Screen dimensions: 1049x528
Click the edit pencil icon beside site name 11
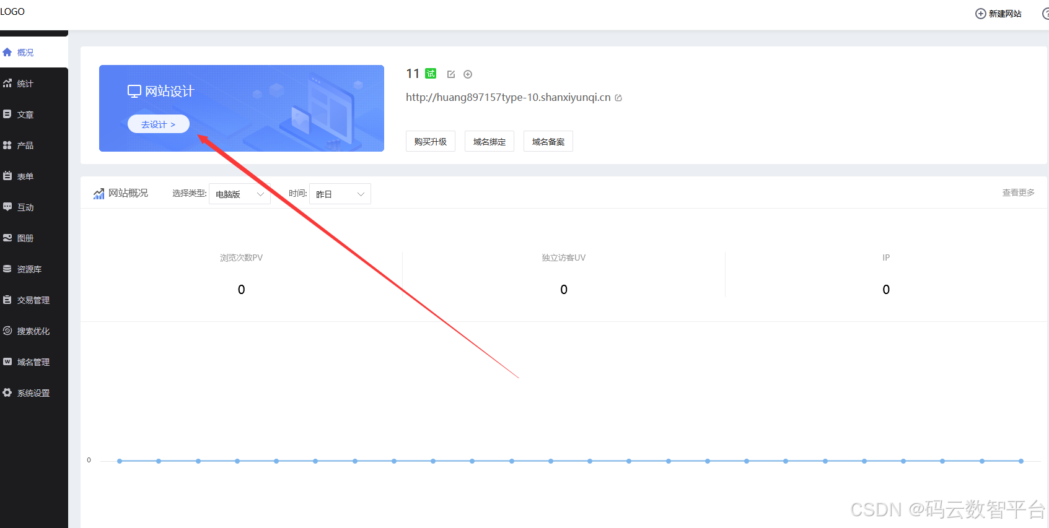tap(451, 74)
